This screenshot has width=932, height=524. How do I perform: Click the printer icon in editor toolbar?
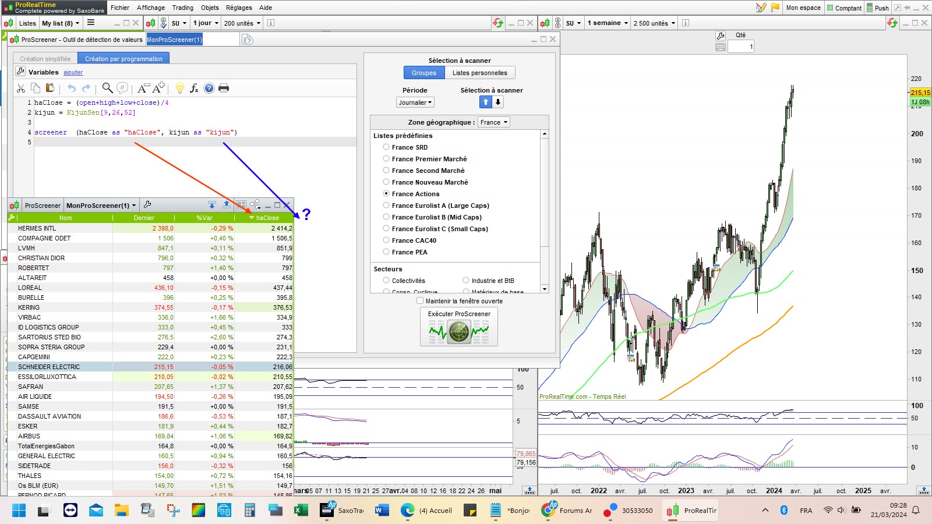224,88
